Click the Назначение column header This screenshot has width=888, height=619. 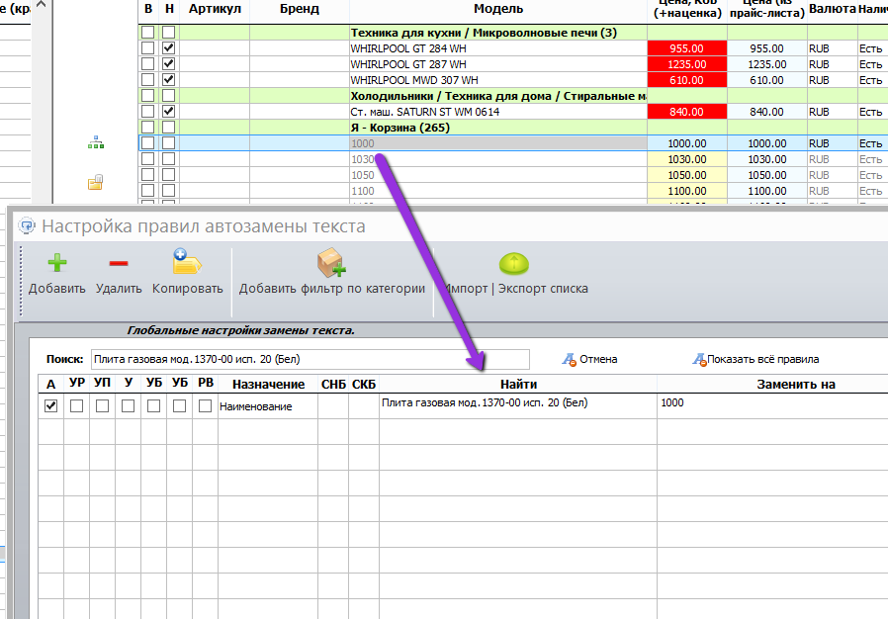point(268,384)
